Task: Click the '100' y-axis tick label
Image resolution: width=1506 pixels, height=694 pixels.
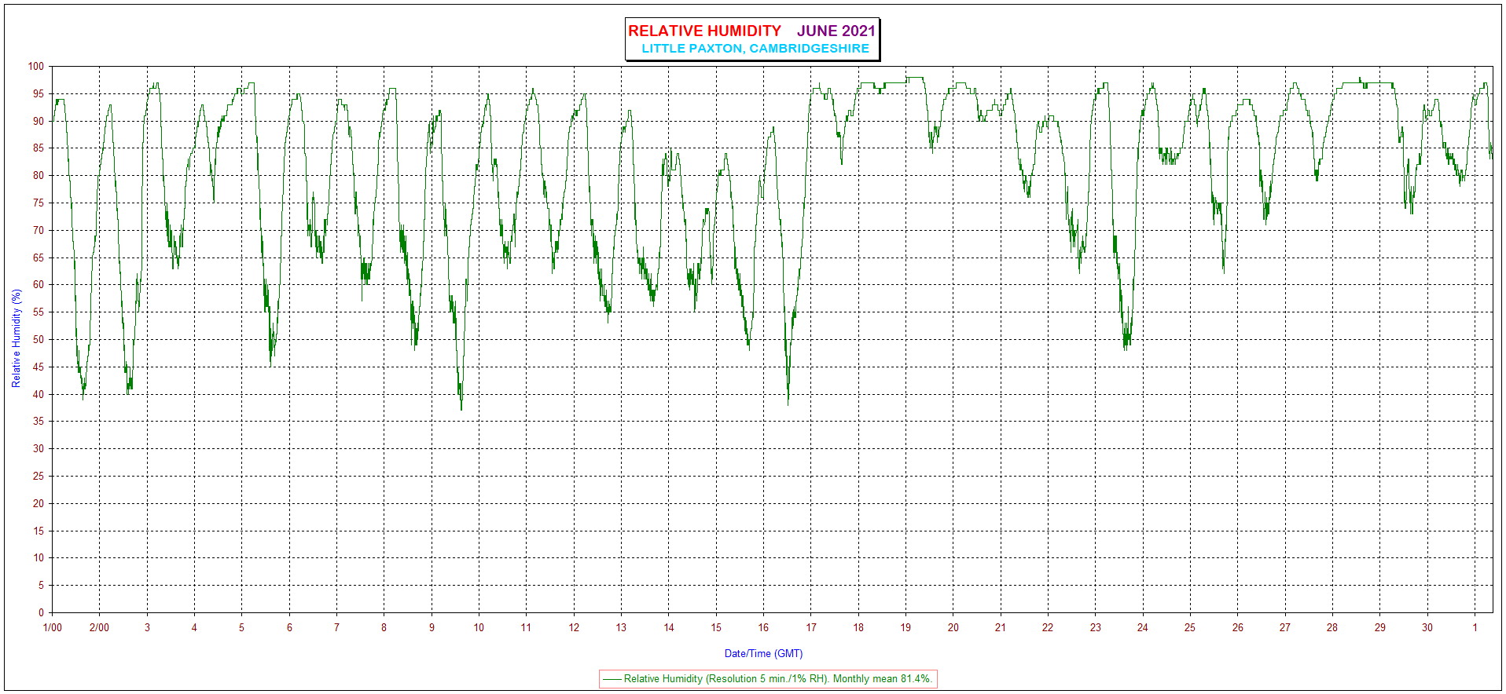Action: 36,66
